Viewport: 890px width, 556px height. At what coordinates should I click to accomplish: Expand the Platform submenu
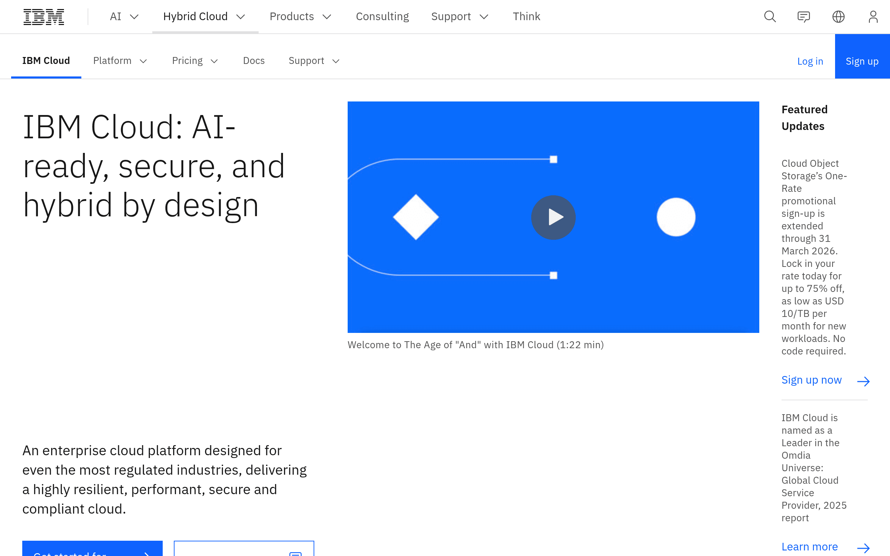[x=120, y=61]
